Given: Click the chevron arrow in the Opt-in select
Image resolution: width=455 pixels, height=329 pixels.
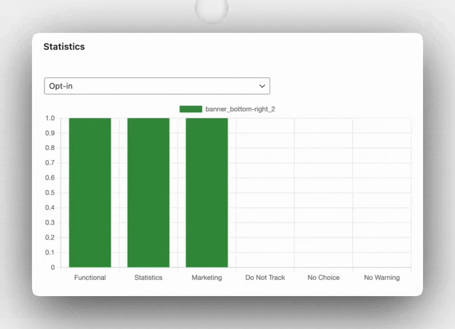Looking at the screenshot, I should pyautogui.click(x=262, y=86).
